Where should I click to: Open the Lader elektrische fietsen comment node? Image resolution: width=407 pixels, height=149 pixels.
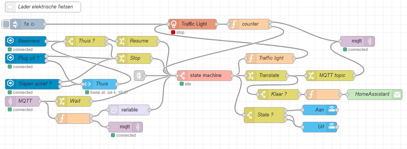(43, 7)
